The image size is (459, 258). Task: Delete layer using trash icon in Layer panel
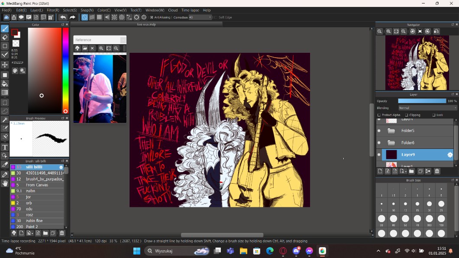[437, 171]
